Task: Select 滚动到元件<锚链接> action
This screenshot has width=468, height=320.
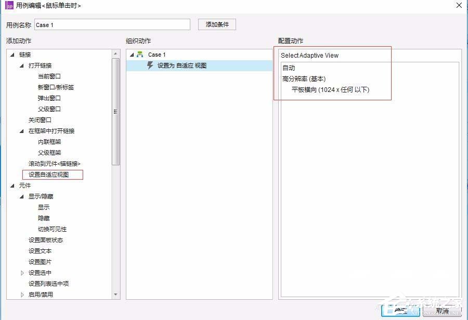Action: tap(54, 164)
